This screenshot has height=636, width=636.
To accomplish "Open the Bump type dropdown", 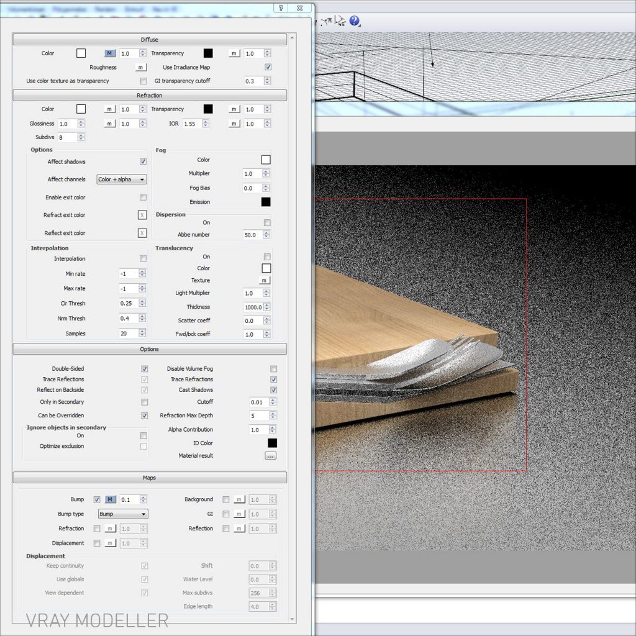I will 123,514.
